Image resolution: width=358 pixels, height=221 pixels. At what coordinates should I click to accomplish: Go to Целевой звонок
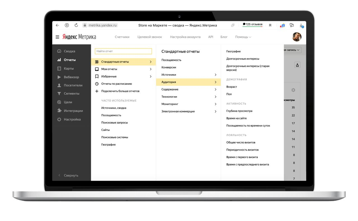tap(150, 37)
